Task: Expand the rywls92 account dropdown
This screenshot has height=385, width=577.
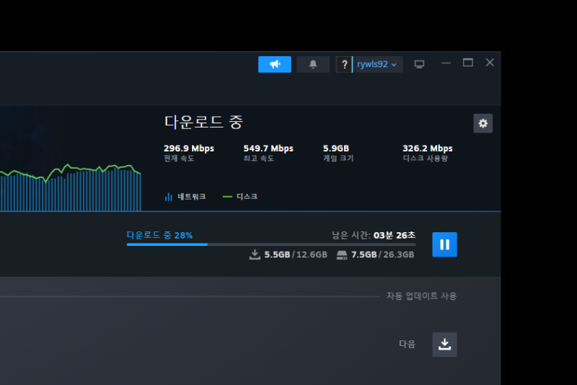Action: coord(377,64)
